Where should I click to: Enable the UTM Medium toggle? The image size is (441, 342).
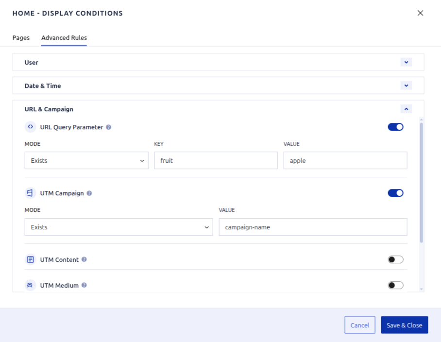coord(395,285)
